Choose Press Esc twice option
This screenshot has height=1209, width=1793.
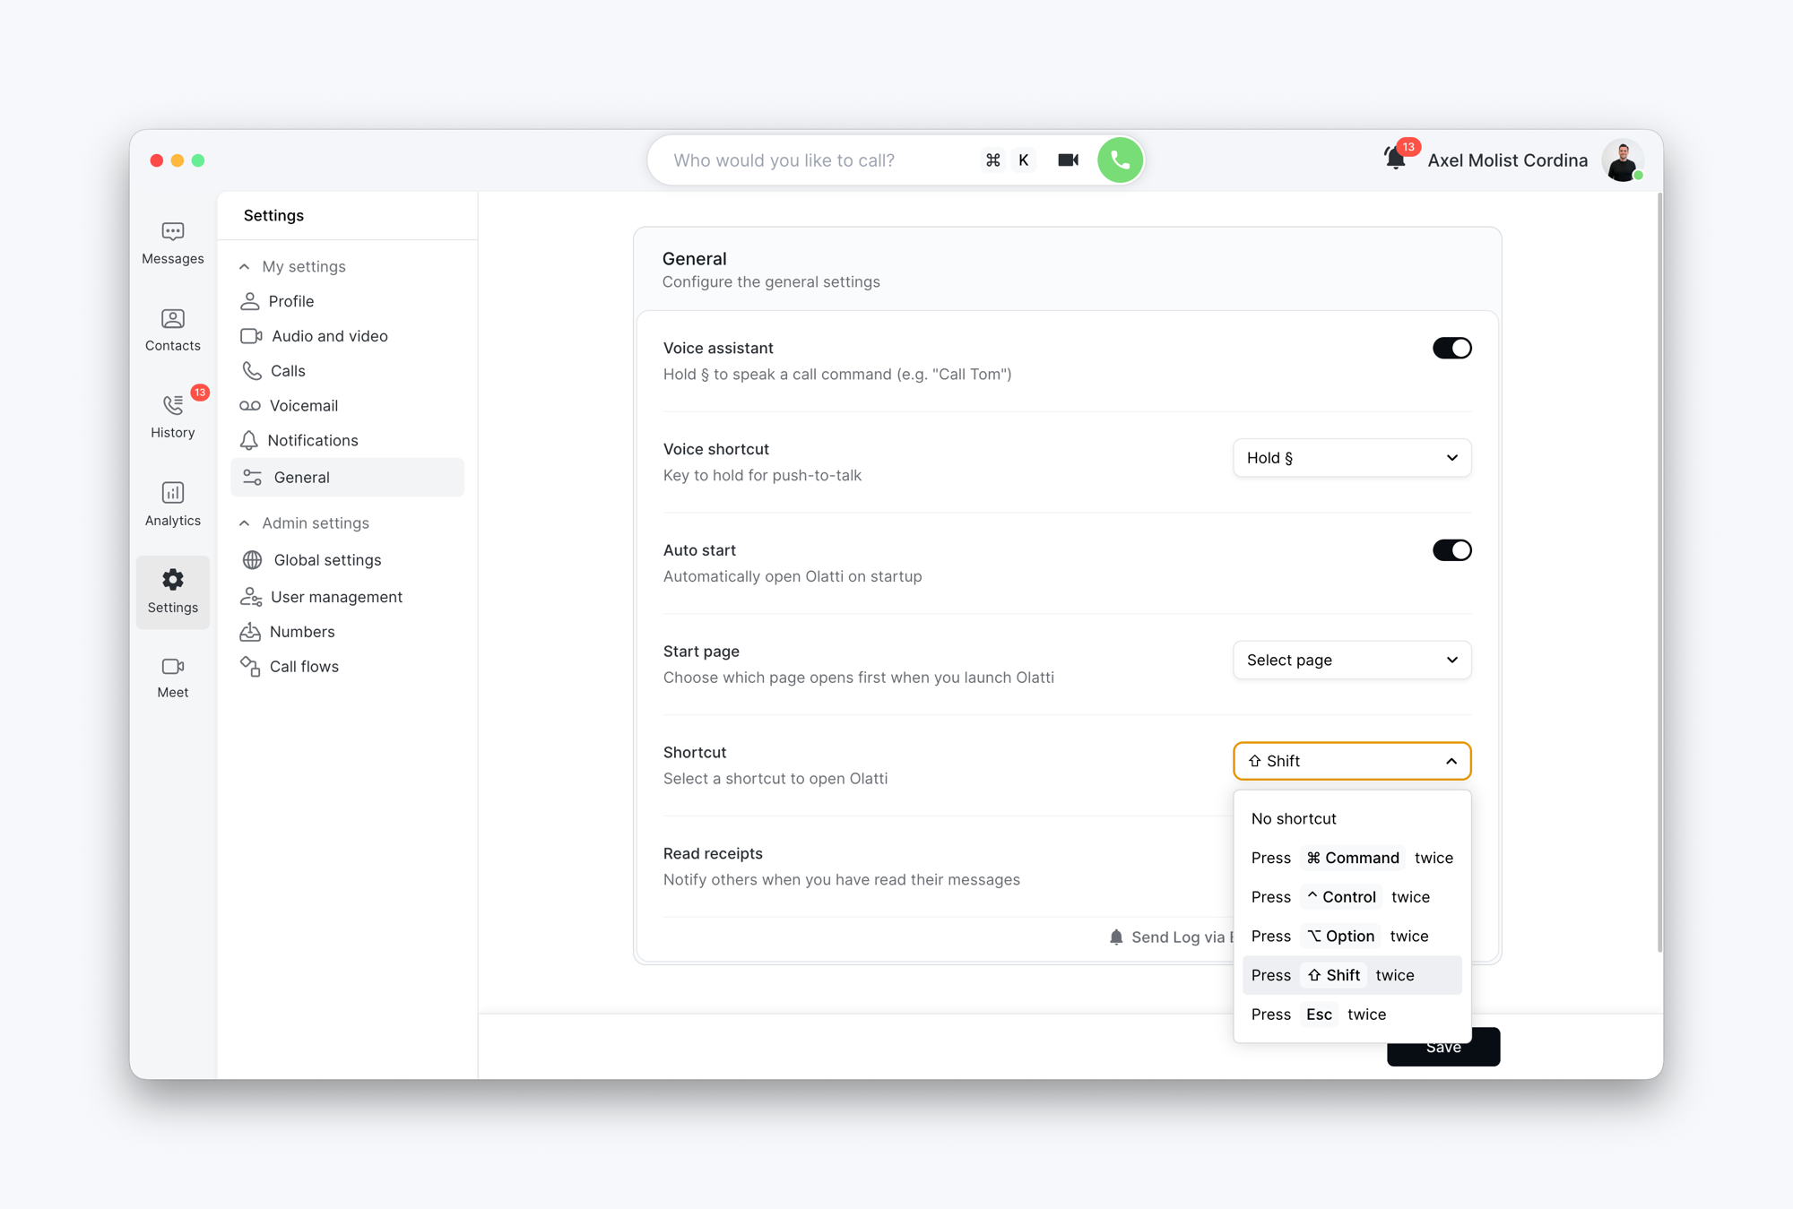pyautogui.click(x=1352, y=1015)
